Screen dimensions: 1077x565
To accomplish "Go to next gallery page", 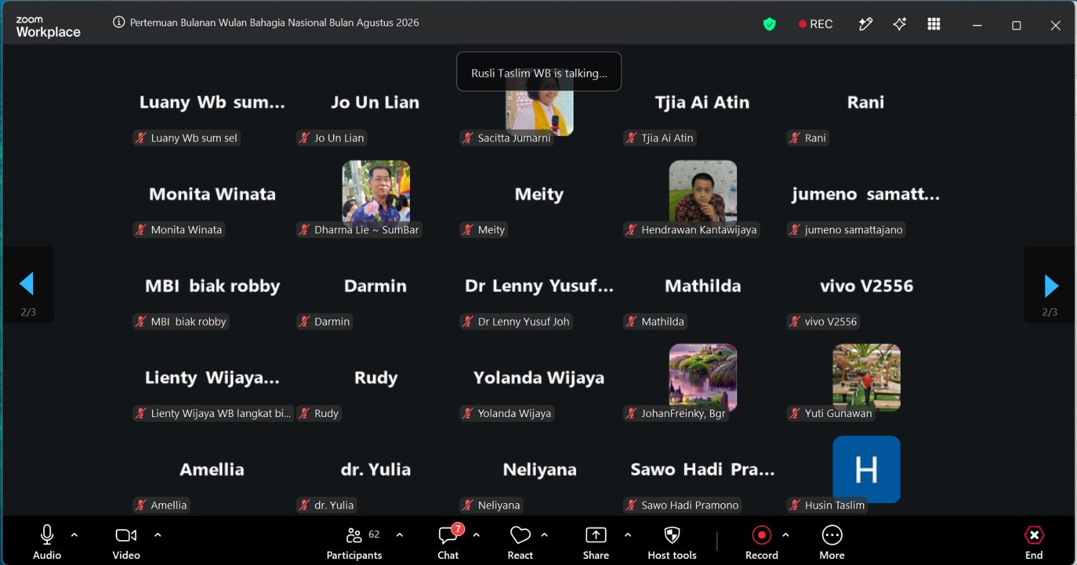I will tap(1049, 286).
